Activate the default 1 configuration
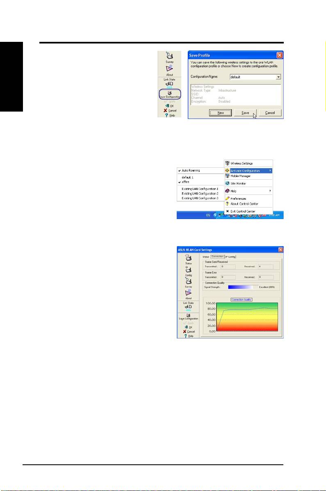Viewport: 326px width, 491px height. [x=189, y=177]
